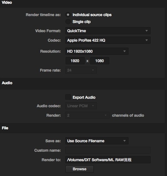This screenshot has width=167, height=176.
Task: Open Audio codec dropdown showing Linear PCM
Action: pyautogui.click(x=81, y=106)
